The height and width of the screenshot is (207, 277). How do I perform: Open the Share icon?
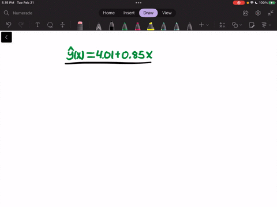tap(246, 13)
